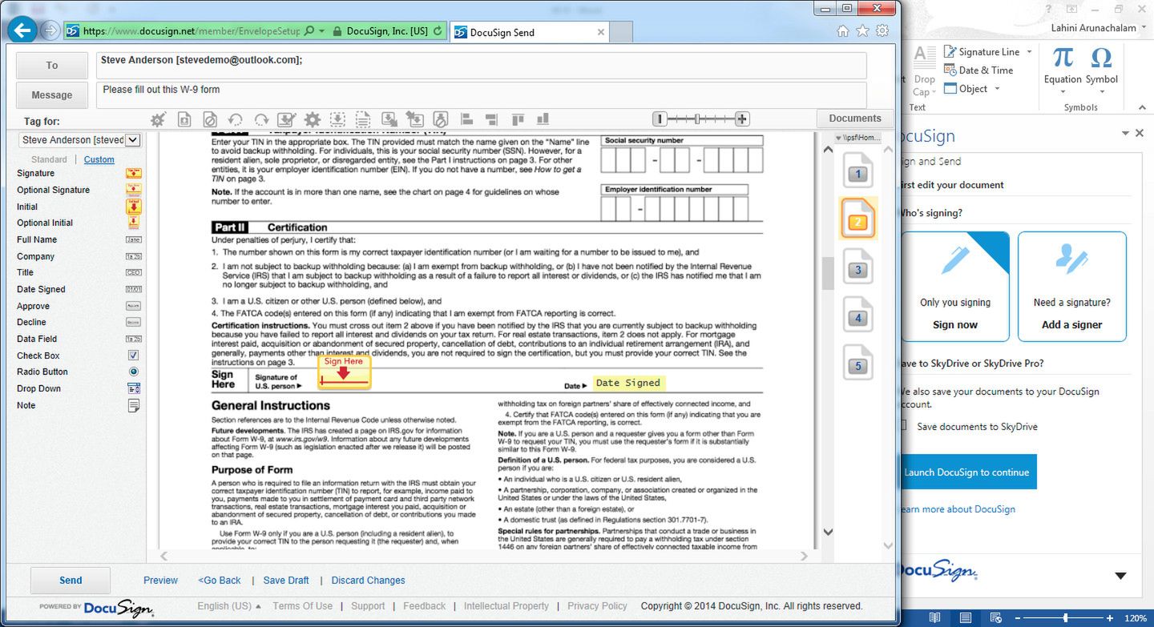
Task: Open the English (US) language selector
Action: (x=228, y=606)
